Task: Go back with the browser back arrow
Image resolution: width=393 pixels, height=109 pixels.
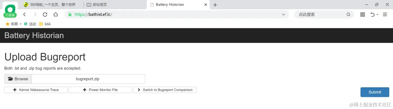Action: pos(24,15)
